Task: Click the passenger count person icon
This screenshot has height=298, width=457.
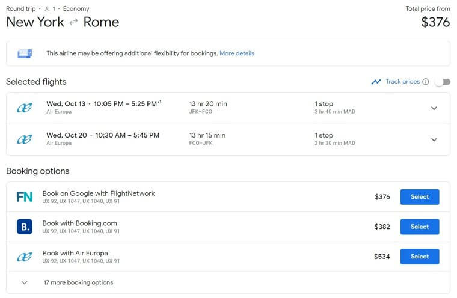Action: coord(48,9)
